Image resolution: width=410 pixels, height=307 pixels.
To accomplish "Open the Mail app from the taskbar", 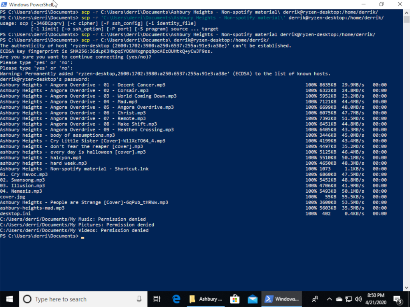I will coord(253,299).
